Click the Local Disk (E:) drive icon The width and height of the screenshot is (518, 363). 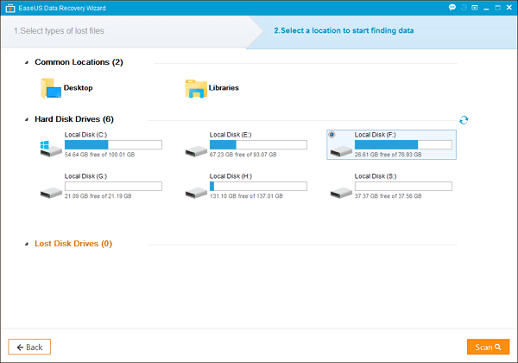(196, 151)
